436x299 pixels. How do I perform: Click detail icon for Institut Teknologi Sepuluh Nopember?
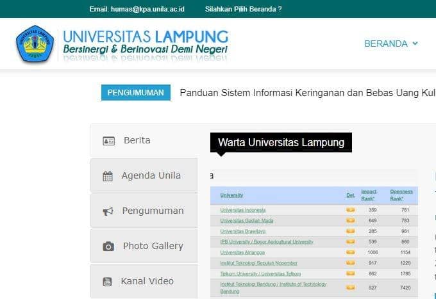click(x=350, y=263)
